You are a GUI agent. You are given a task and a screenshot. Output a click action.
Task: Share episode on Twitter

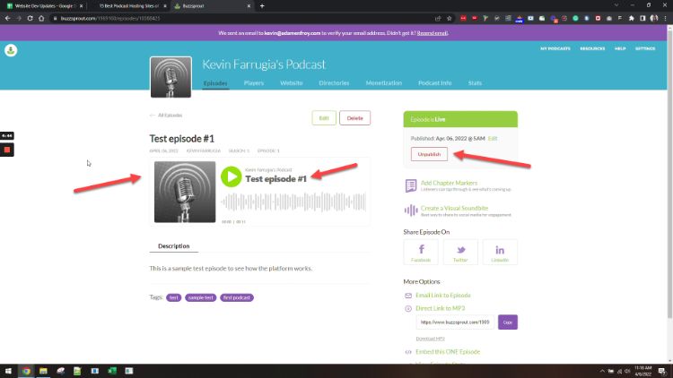point(460,252)
